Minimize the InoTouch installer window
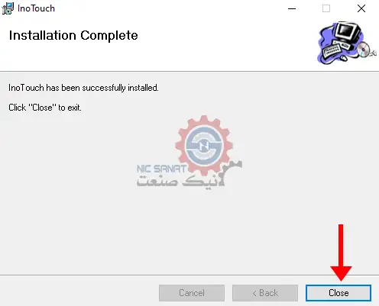This screenshot has height=306, width=379. [x=292, y=8]
